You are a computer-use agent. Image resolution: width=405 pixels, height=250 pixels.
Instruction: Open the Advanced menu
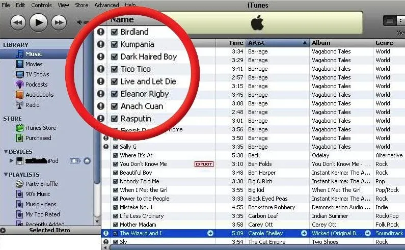tap(106, 5)
